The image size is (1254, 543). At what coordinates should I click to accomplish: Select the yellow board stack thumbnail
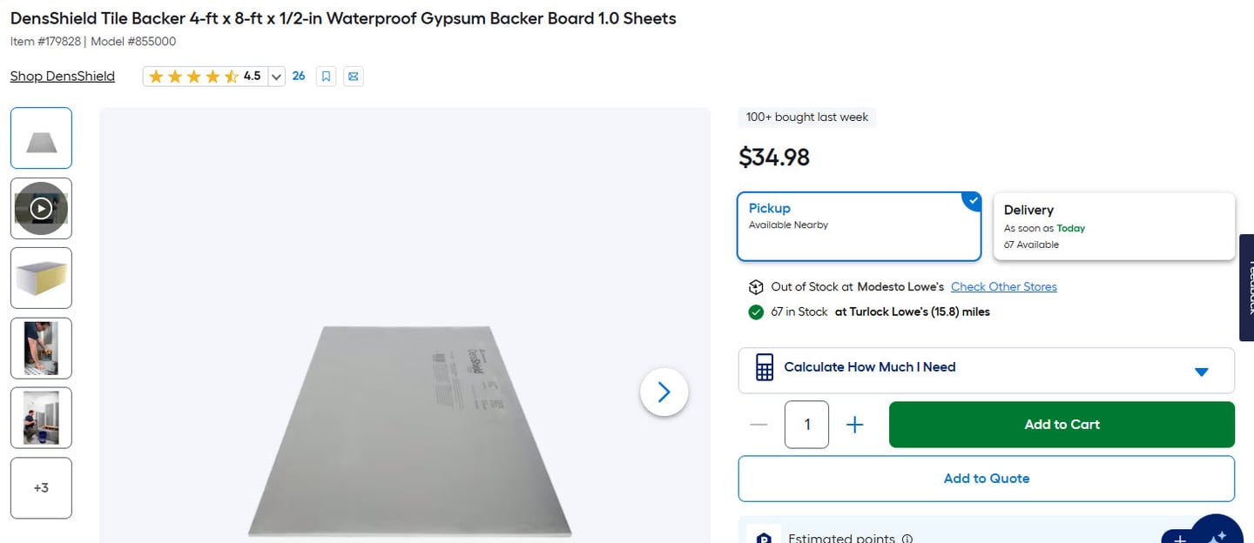(x=41, y=278)
